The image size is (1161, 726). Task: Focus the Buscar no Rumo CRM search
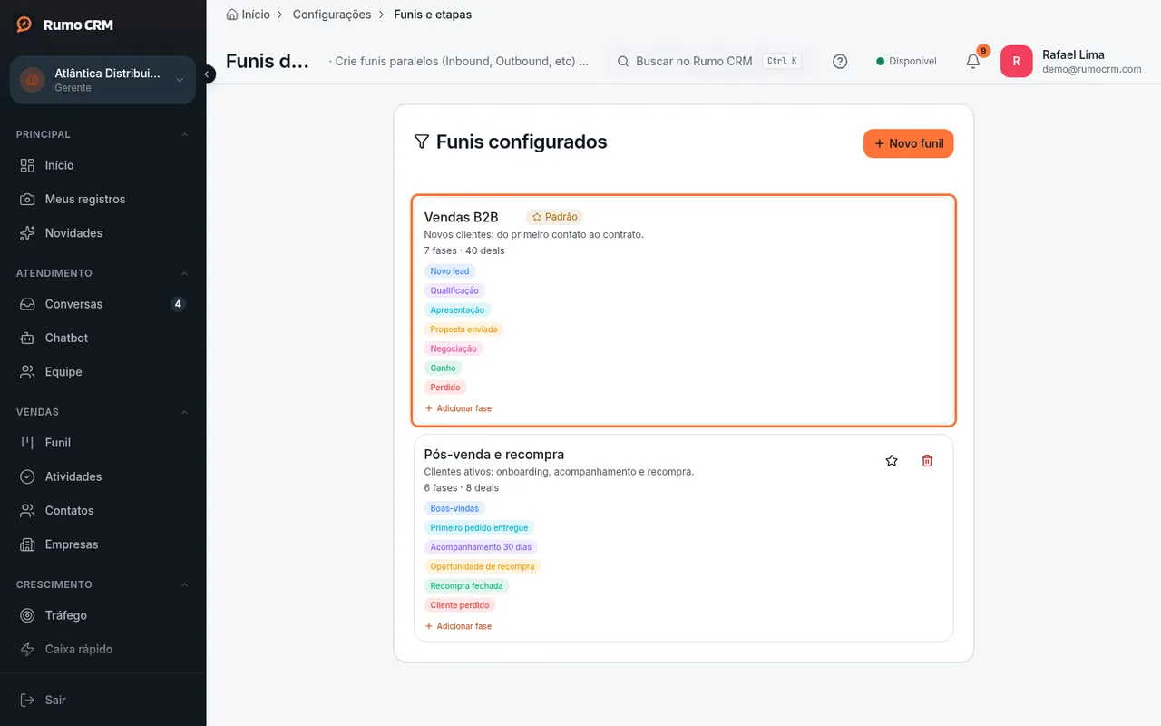click(707, 62)
